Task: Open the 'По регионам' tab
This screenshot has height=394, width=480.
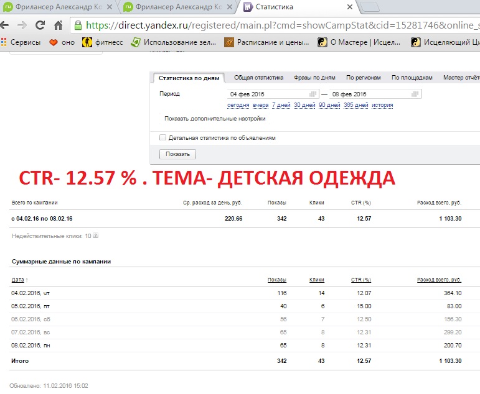Action: (x=364, y=78)
